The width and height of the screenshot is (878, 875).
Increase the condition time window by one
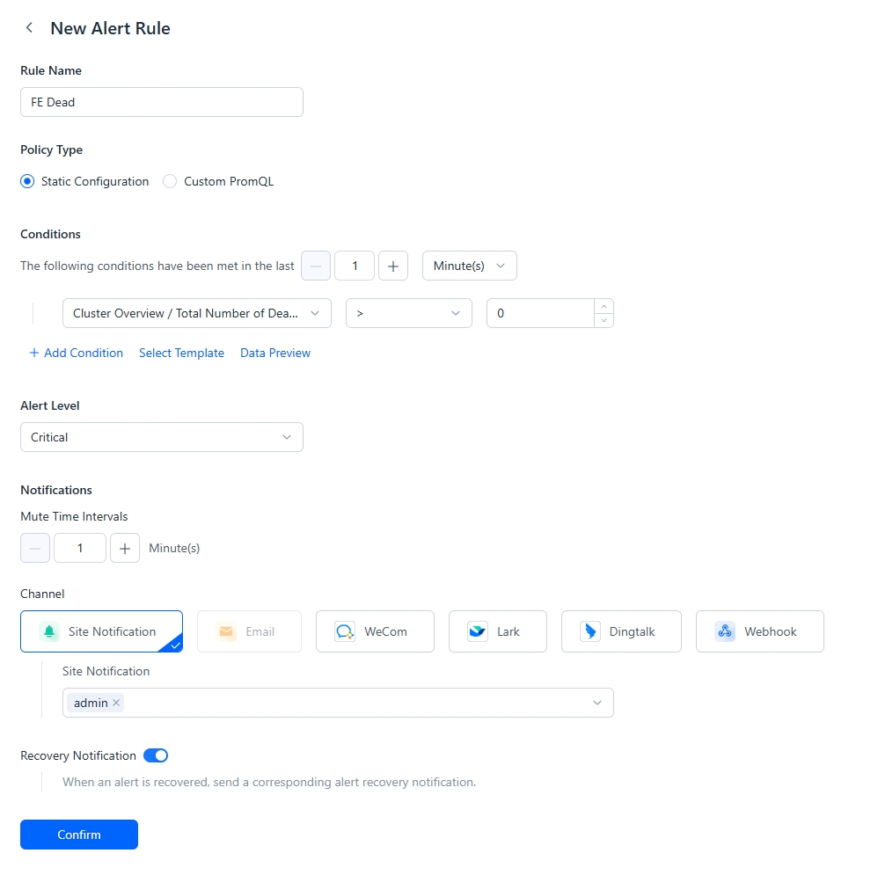(x=393, y=266)
